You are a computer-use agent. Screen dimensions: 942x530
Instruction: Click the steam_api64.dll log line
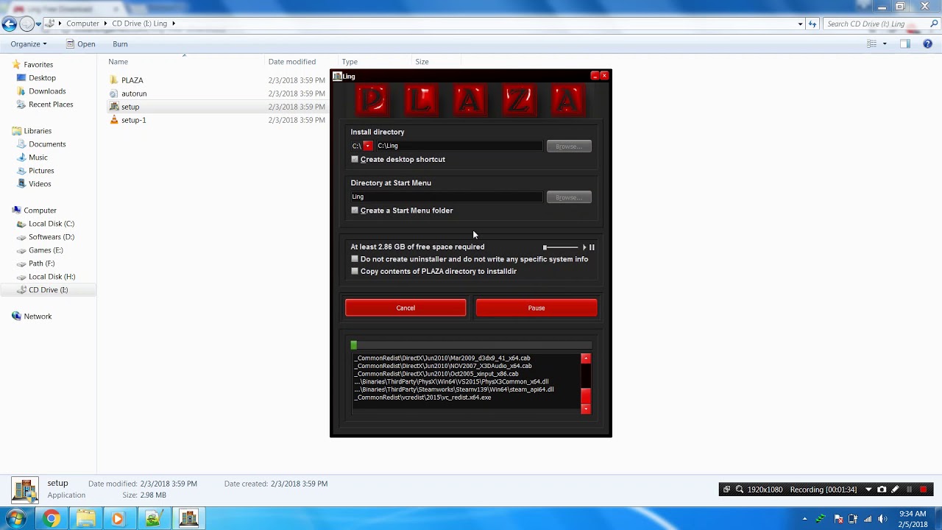453,389
